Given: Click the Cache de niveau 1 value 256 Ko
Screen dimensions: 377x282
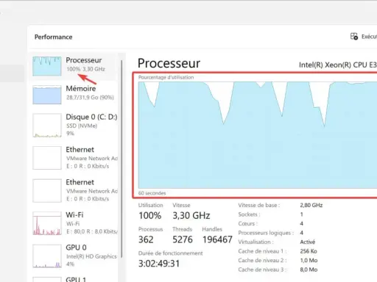Looking at the screenshot, I should 309,251.
